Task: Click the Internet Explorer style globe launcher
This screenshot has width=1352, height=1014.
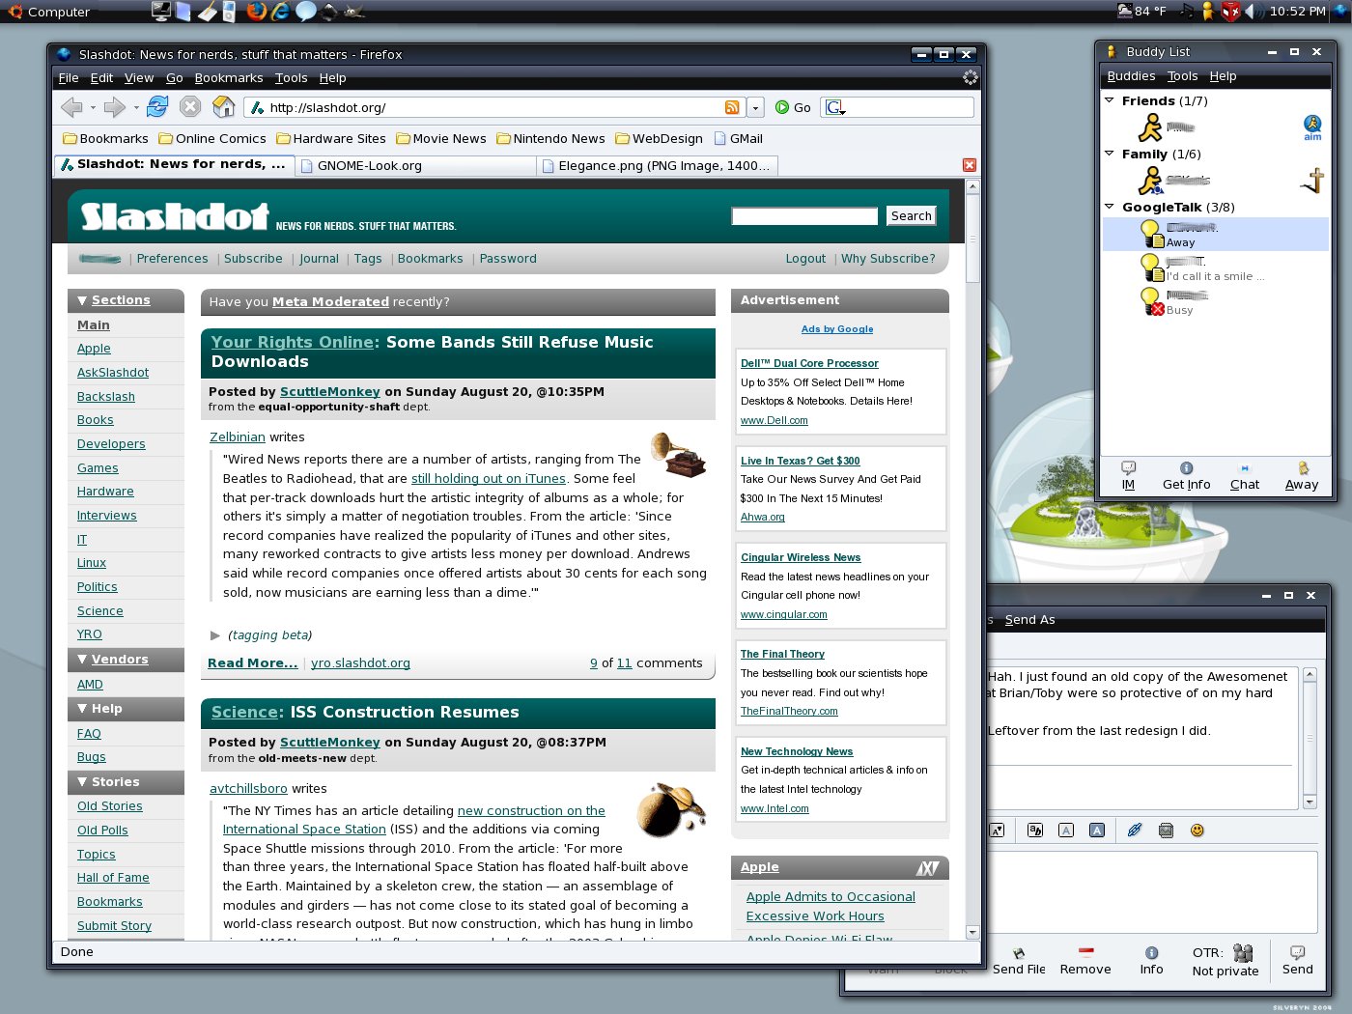Action: click(281, 12)
